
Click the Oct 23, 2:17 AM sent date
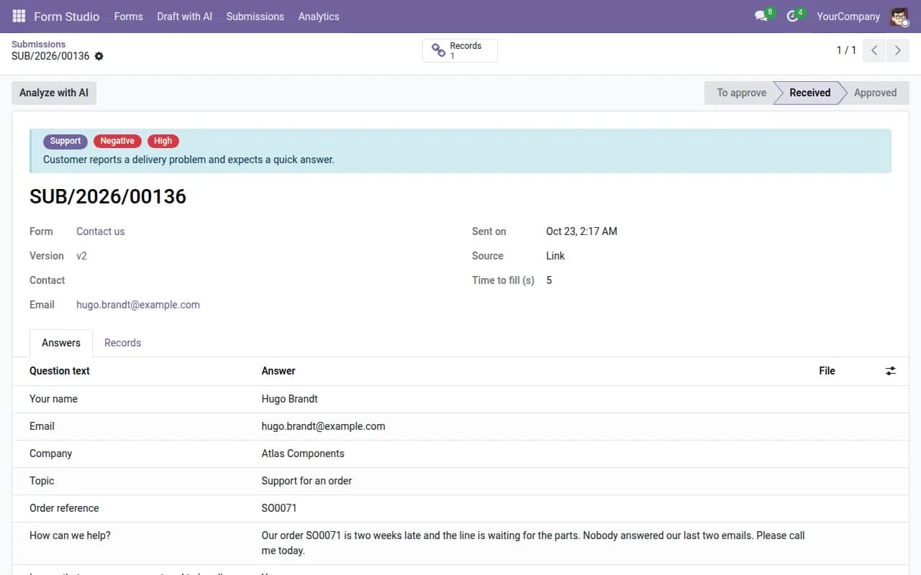coord(581,231)
